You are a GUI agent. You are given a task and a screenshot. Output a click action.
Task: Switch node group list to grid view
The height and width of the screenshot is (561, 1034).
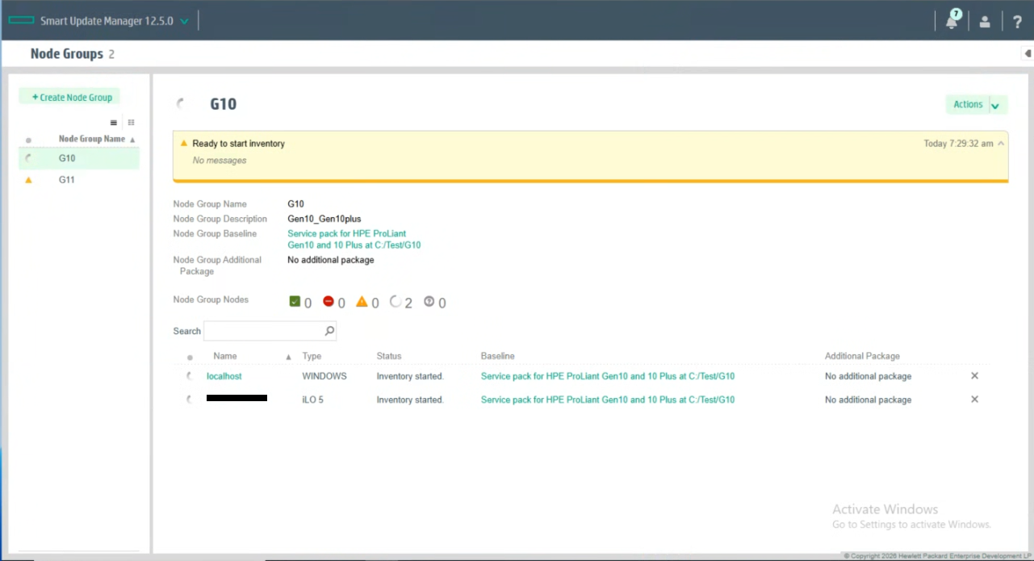tap(131, 123)
